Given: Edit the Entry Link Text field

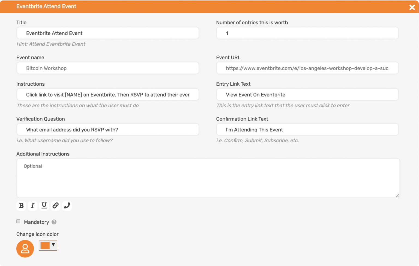Looking at the screenshot, I should tap(307, 94).
